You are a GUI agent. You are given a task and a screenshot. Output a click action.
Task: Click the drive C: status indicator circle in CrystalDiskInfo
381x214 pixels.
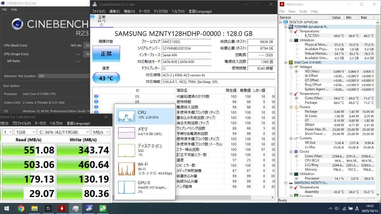pos(92,17)
